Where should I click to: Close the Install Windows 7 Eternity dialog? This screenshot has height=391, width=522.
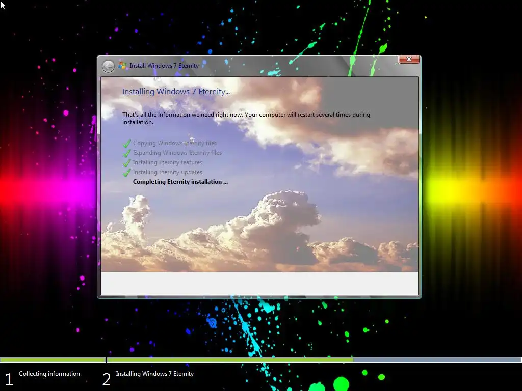[x=409, y=59]
